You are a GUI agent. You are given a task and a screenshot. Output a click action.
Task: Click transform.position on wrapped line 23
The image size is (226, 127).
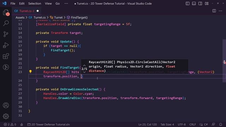click(x=60, y=76)
